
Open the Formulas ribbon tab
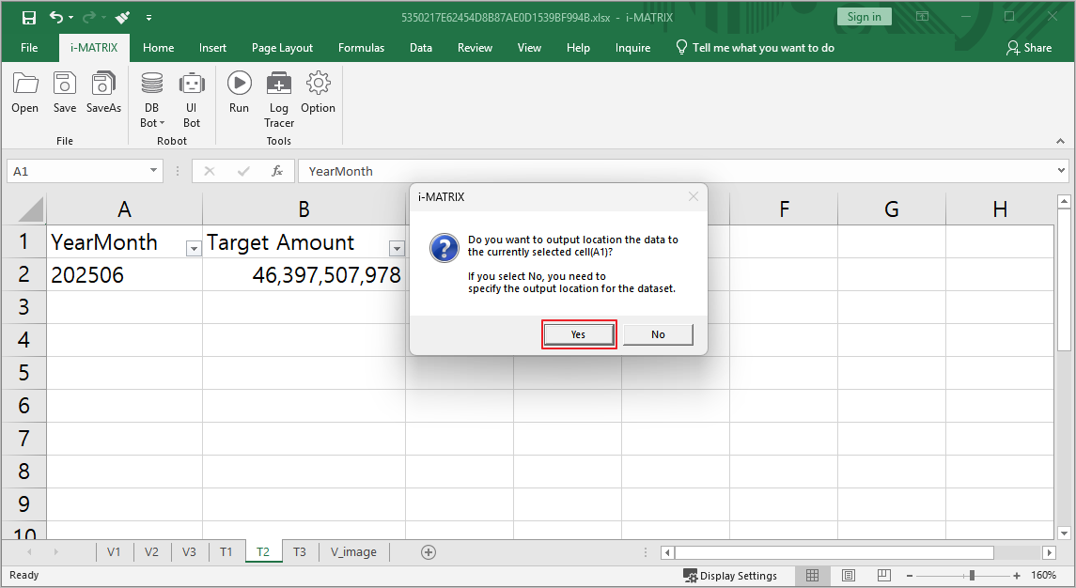361,48
